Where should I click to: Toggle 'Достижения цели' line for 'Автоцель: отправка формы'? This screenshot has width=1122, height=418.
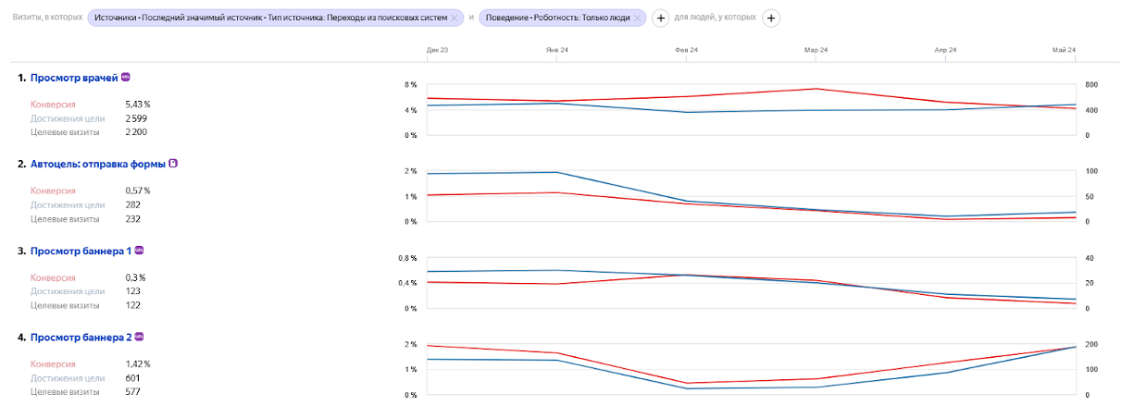point(67,204)
